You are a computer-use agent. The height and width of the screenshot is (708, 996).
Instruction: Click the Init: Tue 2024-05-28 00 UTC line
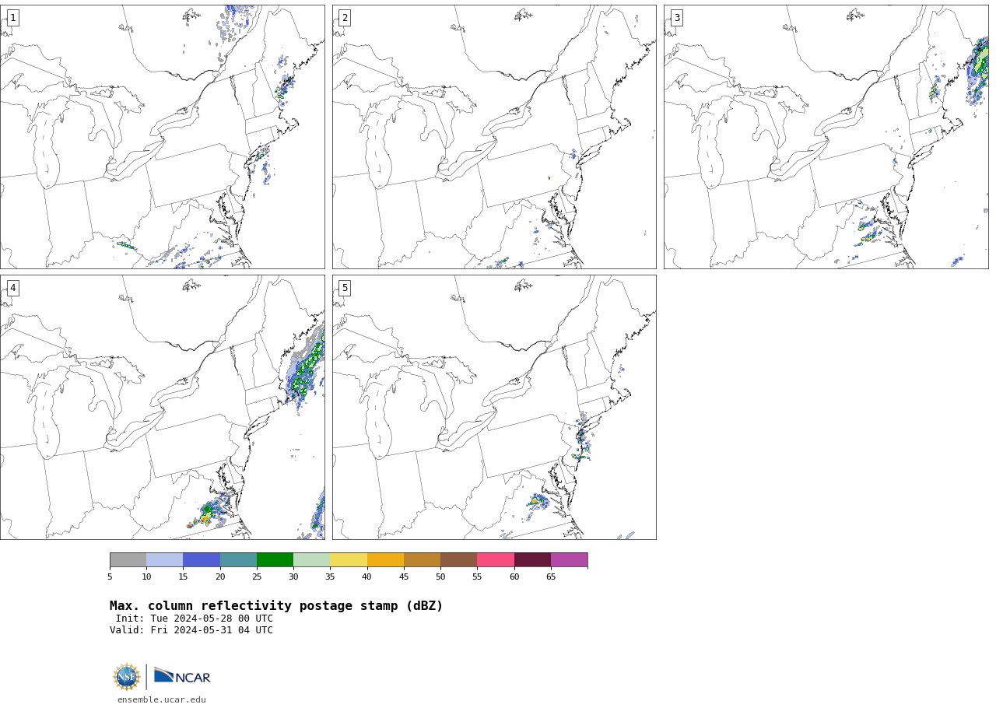point(195,619)
